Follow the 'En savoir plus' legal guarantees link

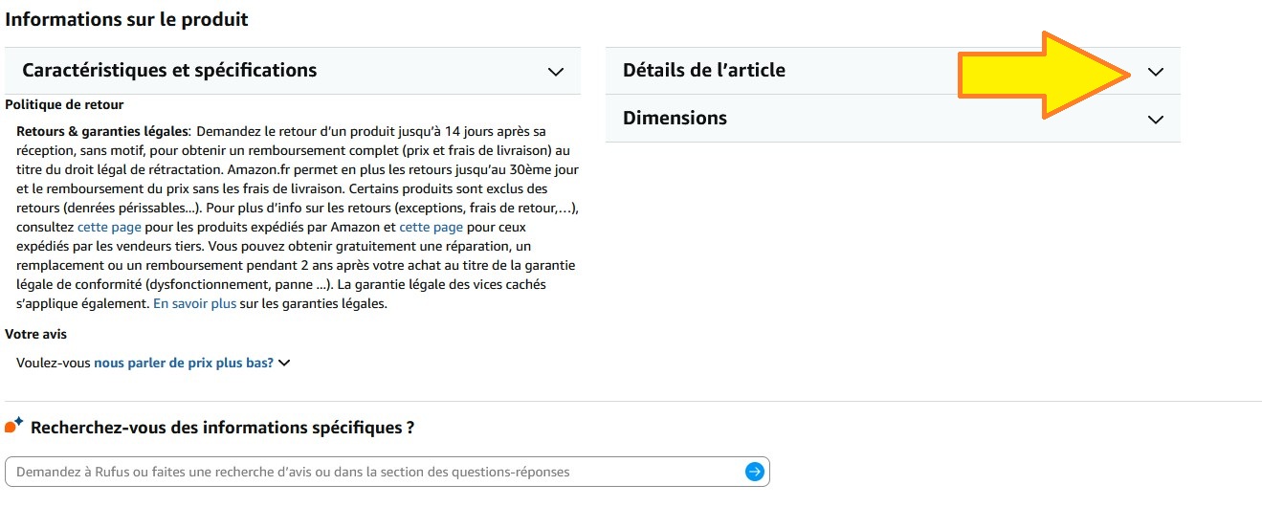[194, 303]
